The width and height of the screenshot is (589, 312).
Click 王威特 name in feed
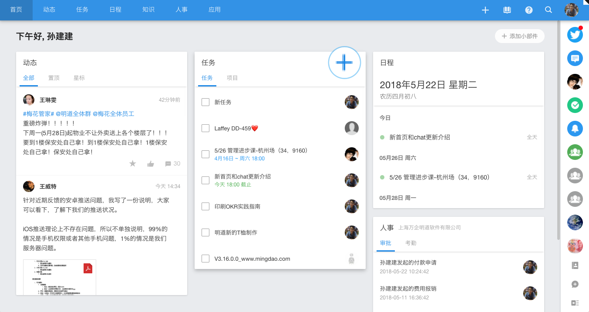pyautogui.click(x=48, y=186)
